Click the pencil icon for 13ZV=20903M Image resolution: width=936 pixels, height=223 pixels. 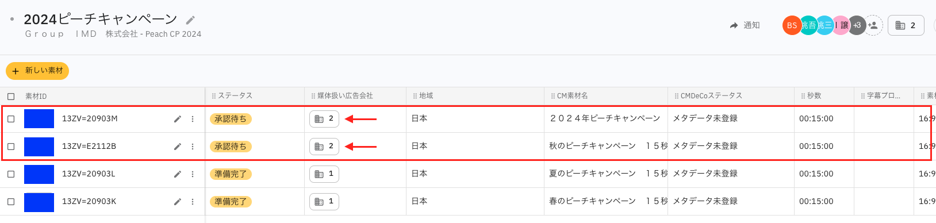(178, 119)
